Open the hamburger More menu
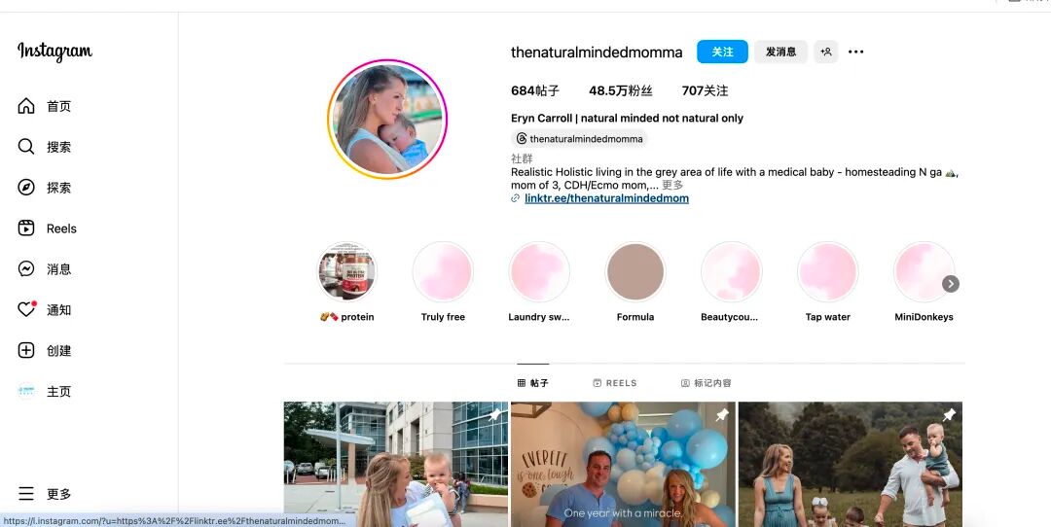This screenshot has width=1051, height=527. tap(26, 494)
